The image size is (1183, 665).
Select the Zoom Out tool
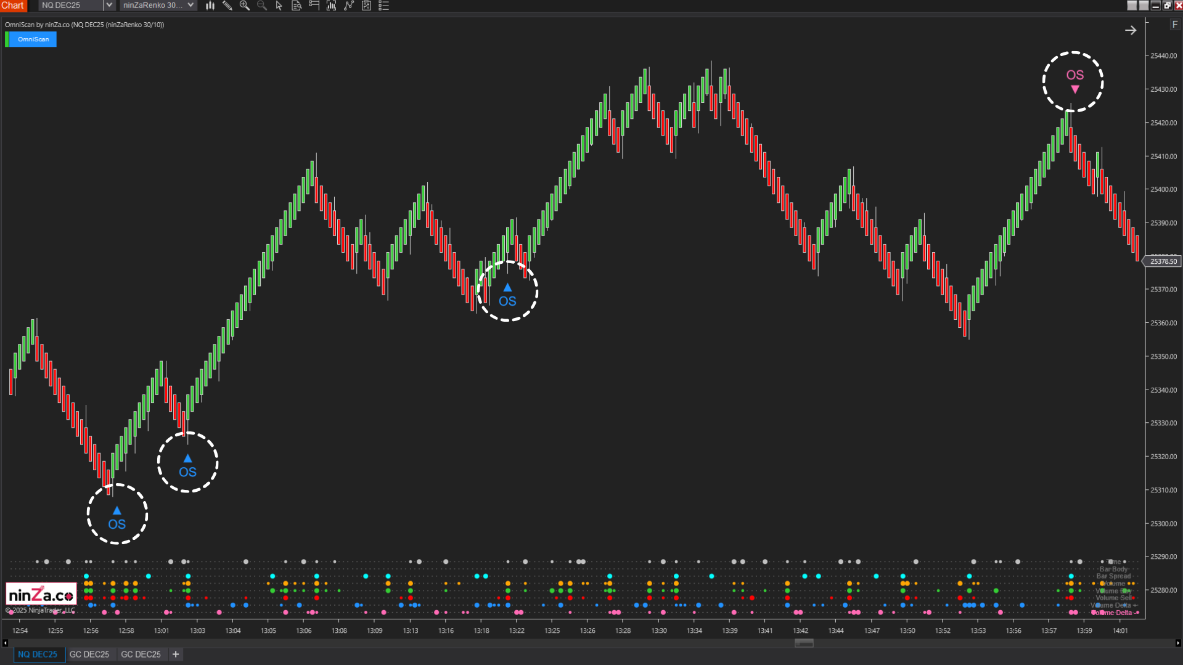(x=261, y=6)
